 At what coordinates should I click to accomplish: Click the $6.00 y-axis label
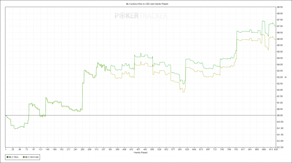(x=280, y=39)
